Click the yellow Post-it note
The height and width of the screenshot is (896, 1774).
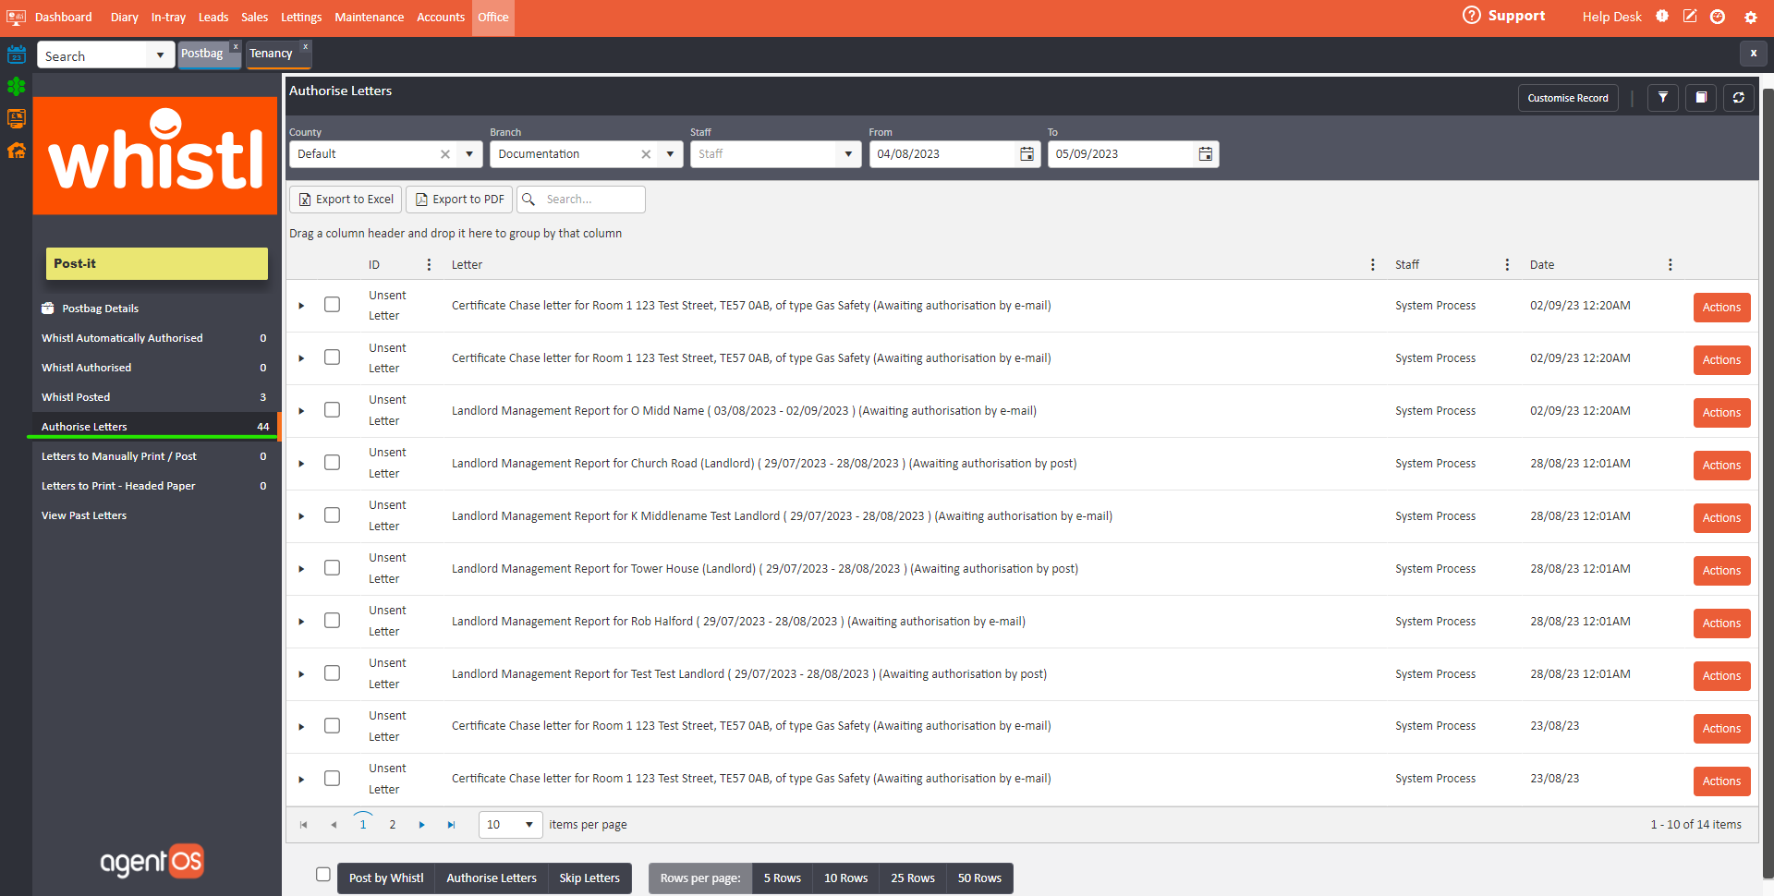click(156, 263)
